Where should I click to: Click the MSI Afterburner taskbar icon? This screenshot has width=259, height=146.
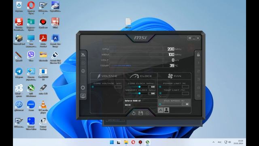pyautogui.click(x=147, y=142)
